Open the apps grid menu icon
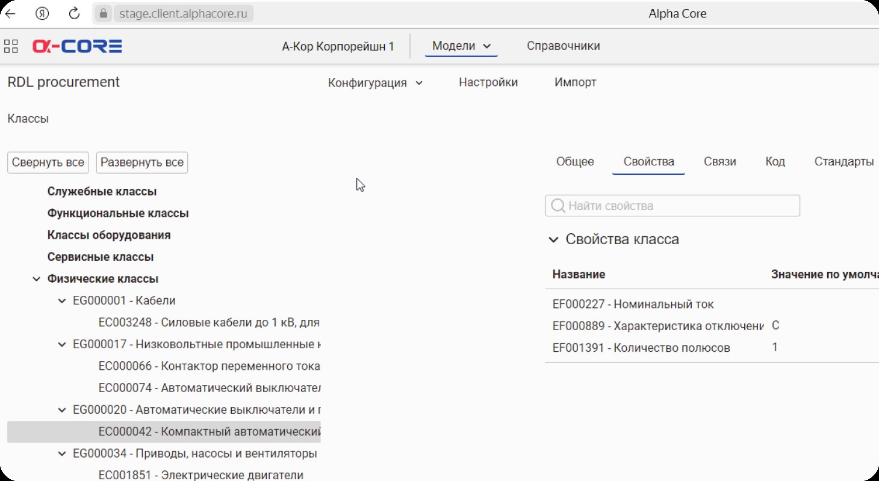The height and width of the screenshot is (481, 879). click(x=11, y=46)
